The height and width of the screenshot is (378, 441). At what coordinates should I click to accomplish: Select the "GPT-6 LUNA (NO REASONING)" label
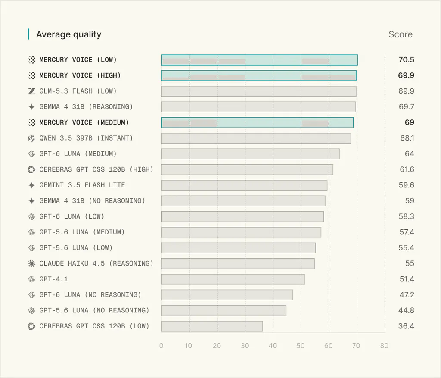click(90, 295)
